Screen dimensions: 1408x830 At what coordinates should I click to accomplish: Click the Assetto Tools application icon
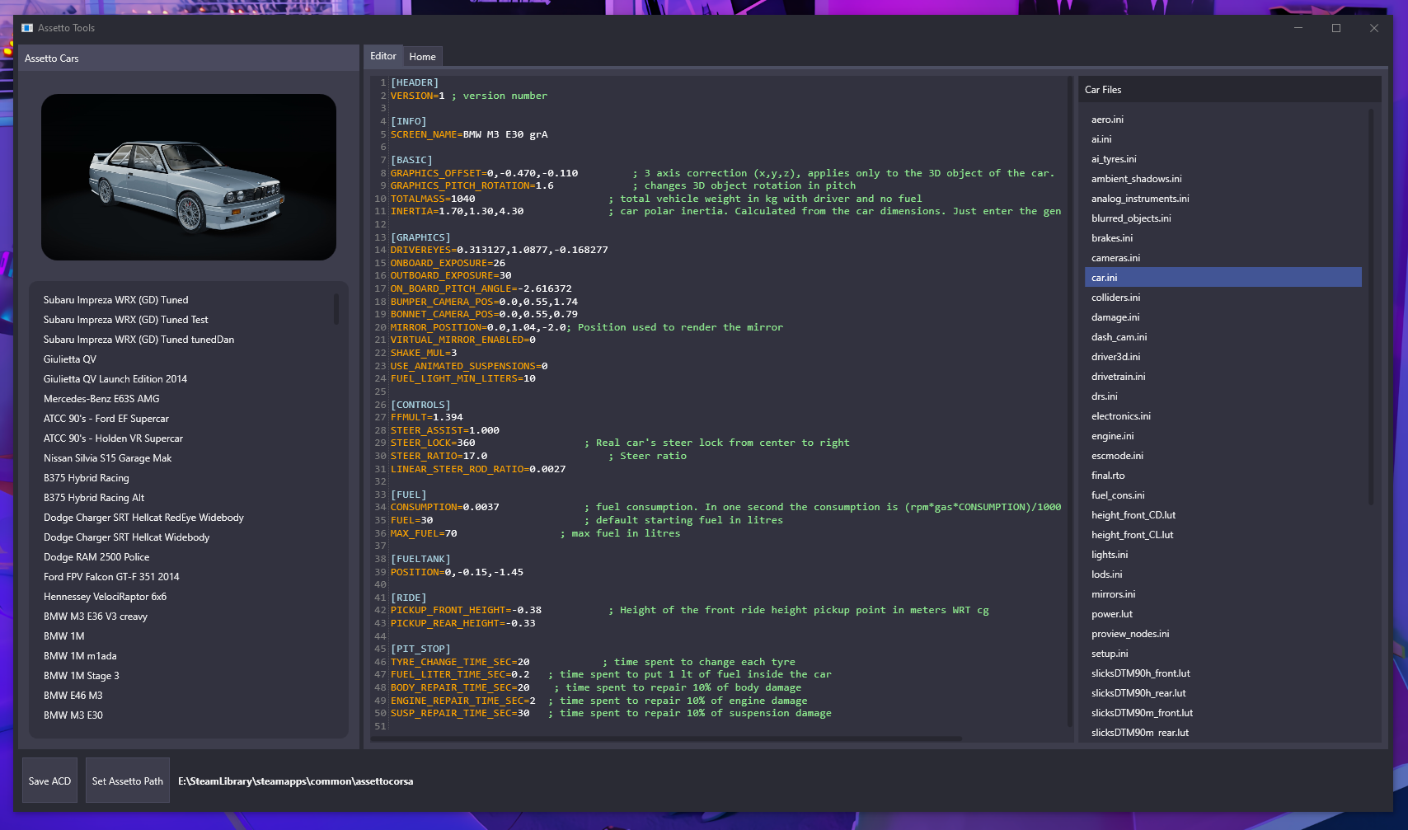(28, 27)
